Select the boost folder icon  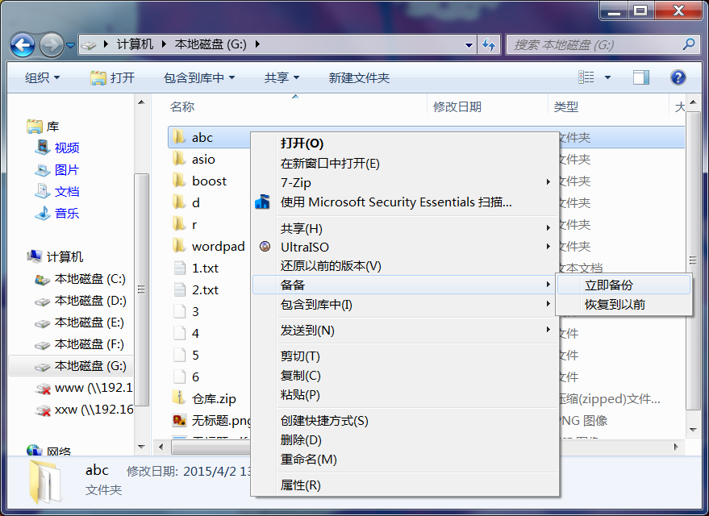click(179, 181)
